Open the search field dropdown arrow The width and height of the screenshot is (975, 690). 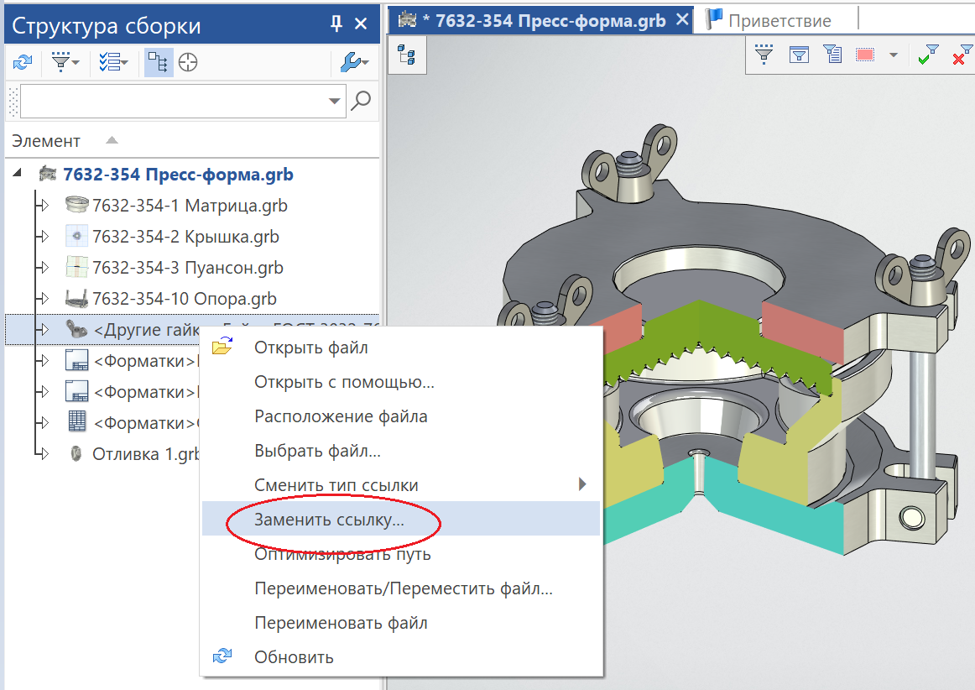click(x=335, y=101)
